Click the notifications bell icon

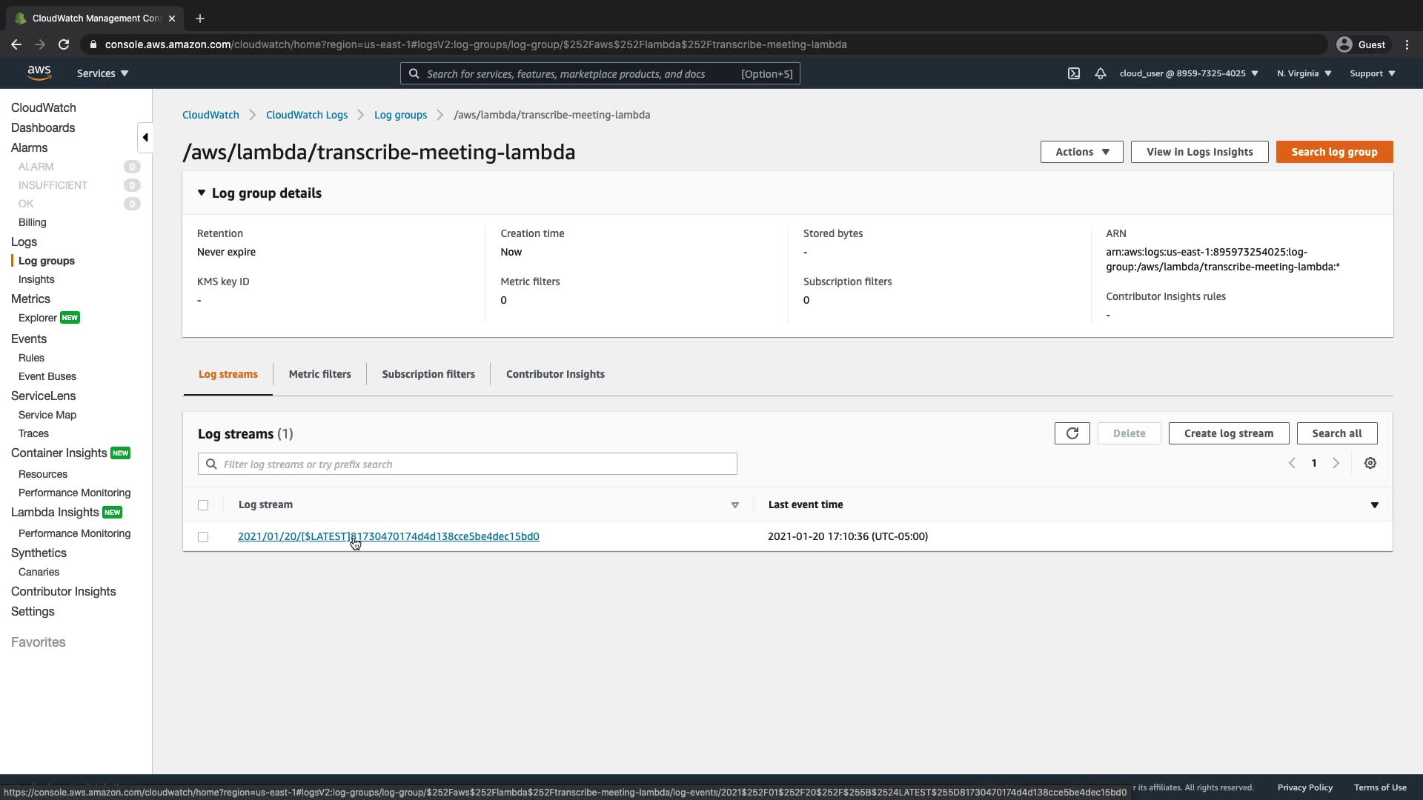[1100, 73]
